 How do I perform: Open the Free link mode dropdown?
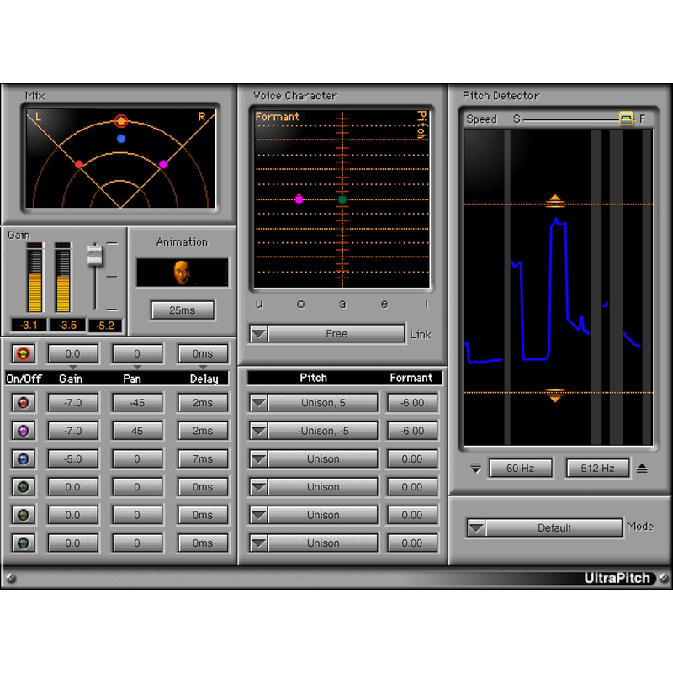(258, 333)
